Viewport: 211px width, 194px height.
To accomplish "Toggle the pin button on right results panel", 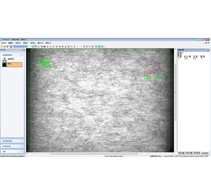I will coord(207,50).
